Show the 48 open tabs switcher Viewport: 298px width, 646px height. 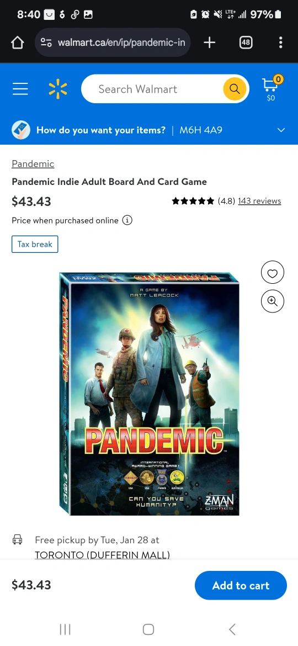[x=246, y=42]
